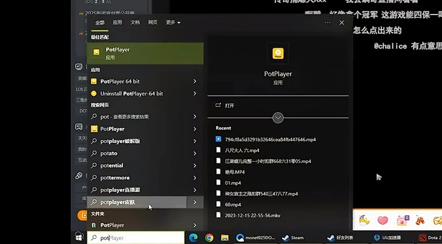Switch to the 网页 search tab
The height and width of the screenshot is (244, 442).
(153, 22)
